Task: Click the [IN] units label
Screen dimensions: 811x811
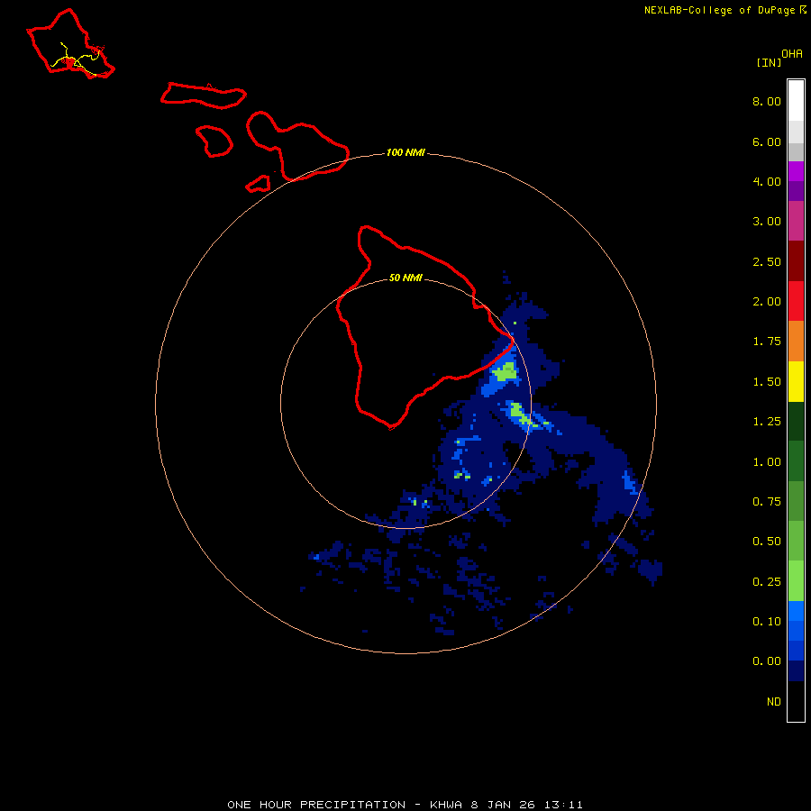Action: [x=769, y=62]
